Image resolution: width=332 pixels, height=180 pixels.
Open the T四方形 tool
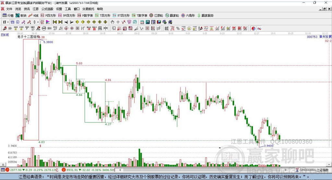pyautogui.click(x=103, y=16)
